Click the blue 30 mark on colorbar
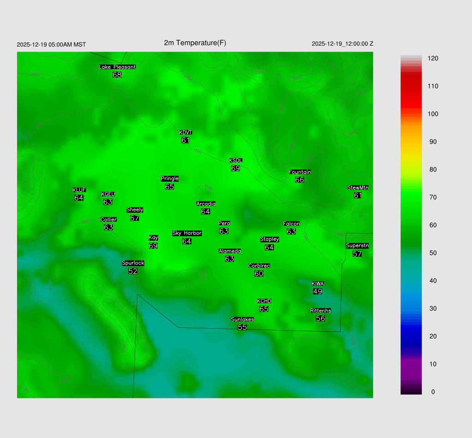 (411, 308)
